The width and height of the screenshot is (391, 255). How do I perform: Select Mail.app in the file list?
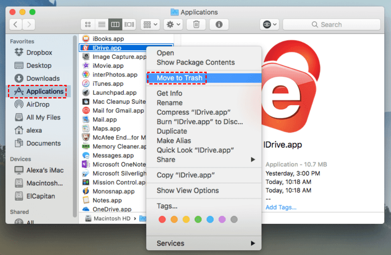click(105, 120)
